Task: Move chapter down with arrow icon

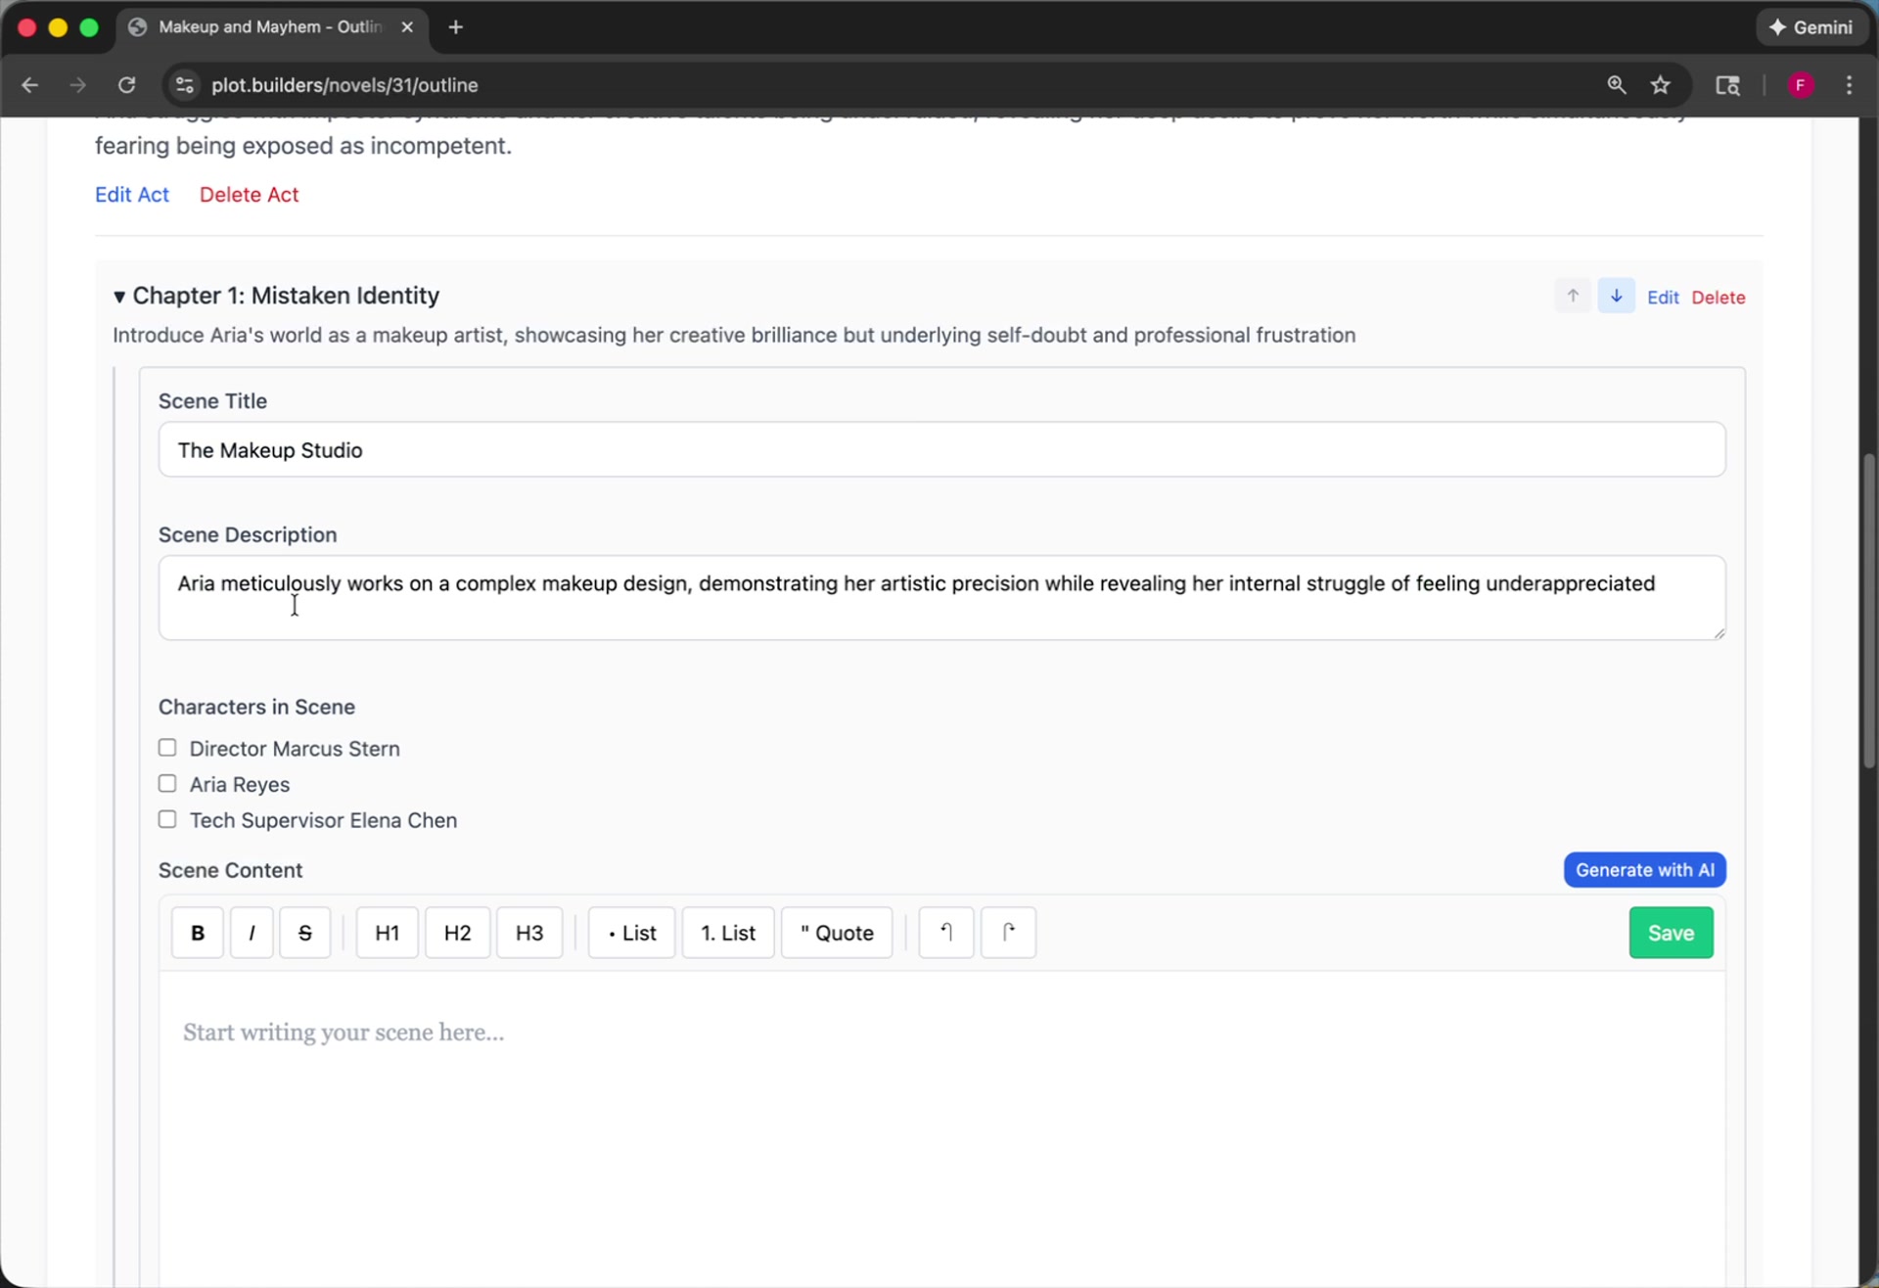Action: coord(1616,297)
